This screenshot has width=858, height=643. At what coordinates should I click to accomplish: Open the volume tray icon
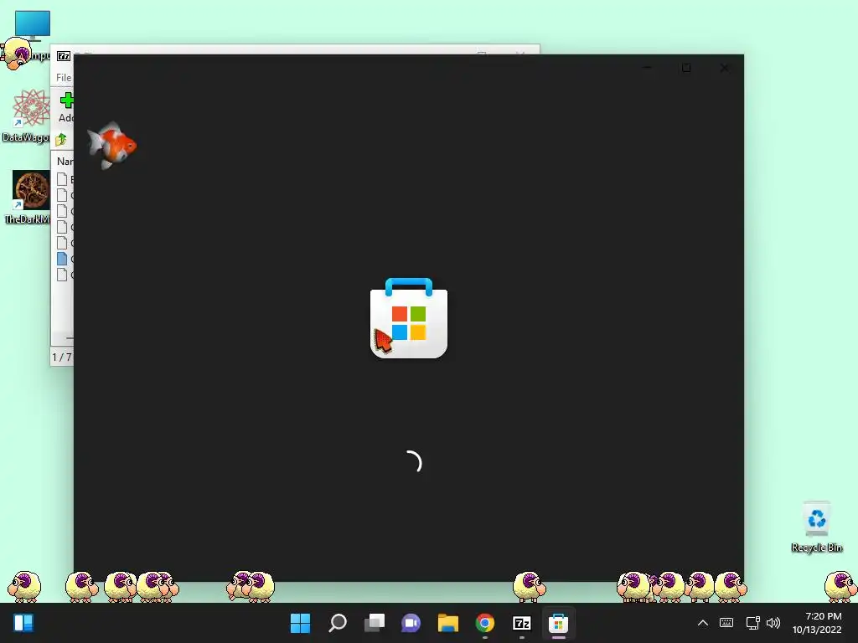[x=773, y=623]
